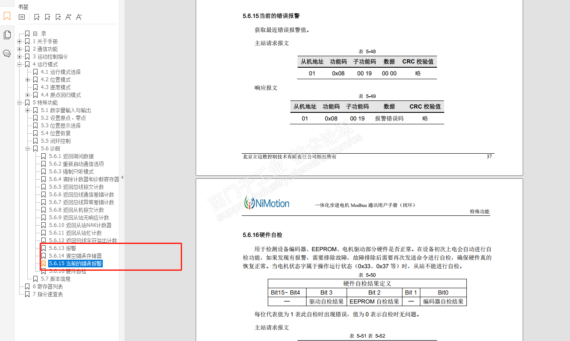The height and width of the screenshot is (341, 570).
Task: Expand the '4.4 原点回归模式' bookmark node
Action: click(28, 95)
